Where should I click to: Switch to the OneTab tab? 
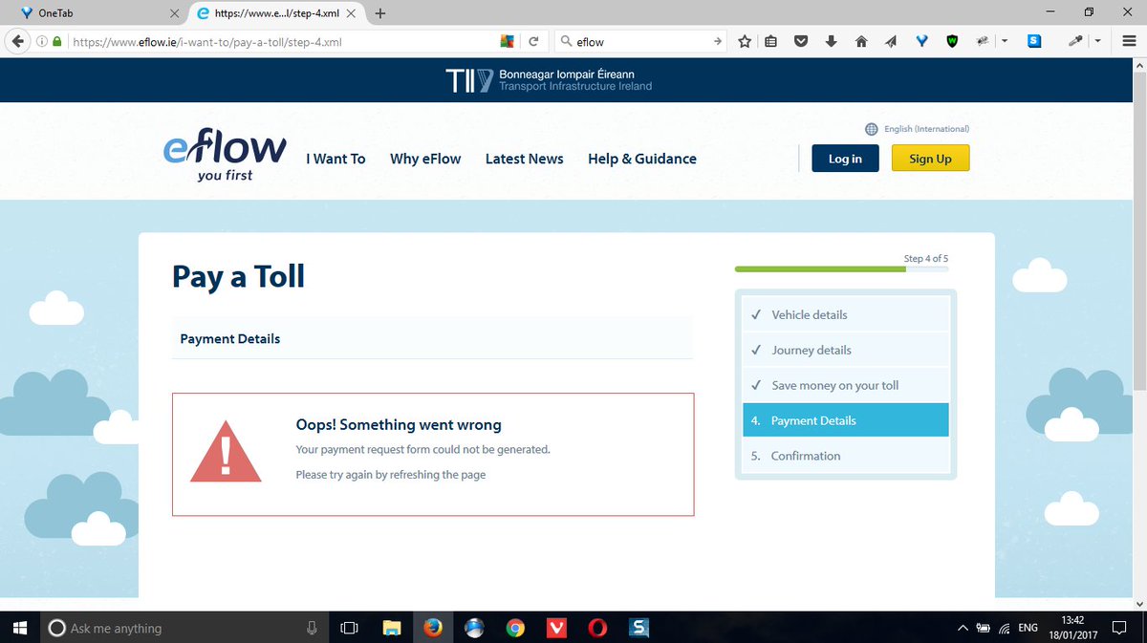coord(94,13)
